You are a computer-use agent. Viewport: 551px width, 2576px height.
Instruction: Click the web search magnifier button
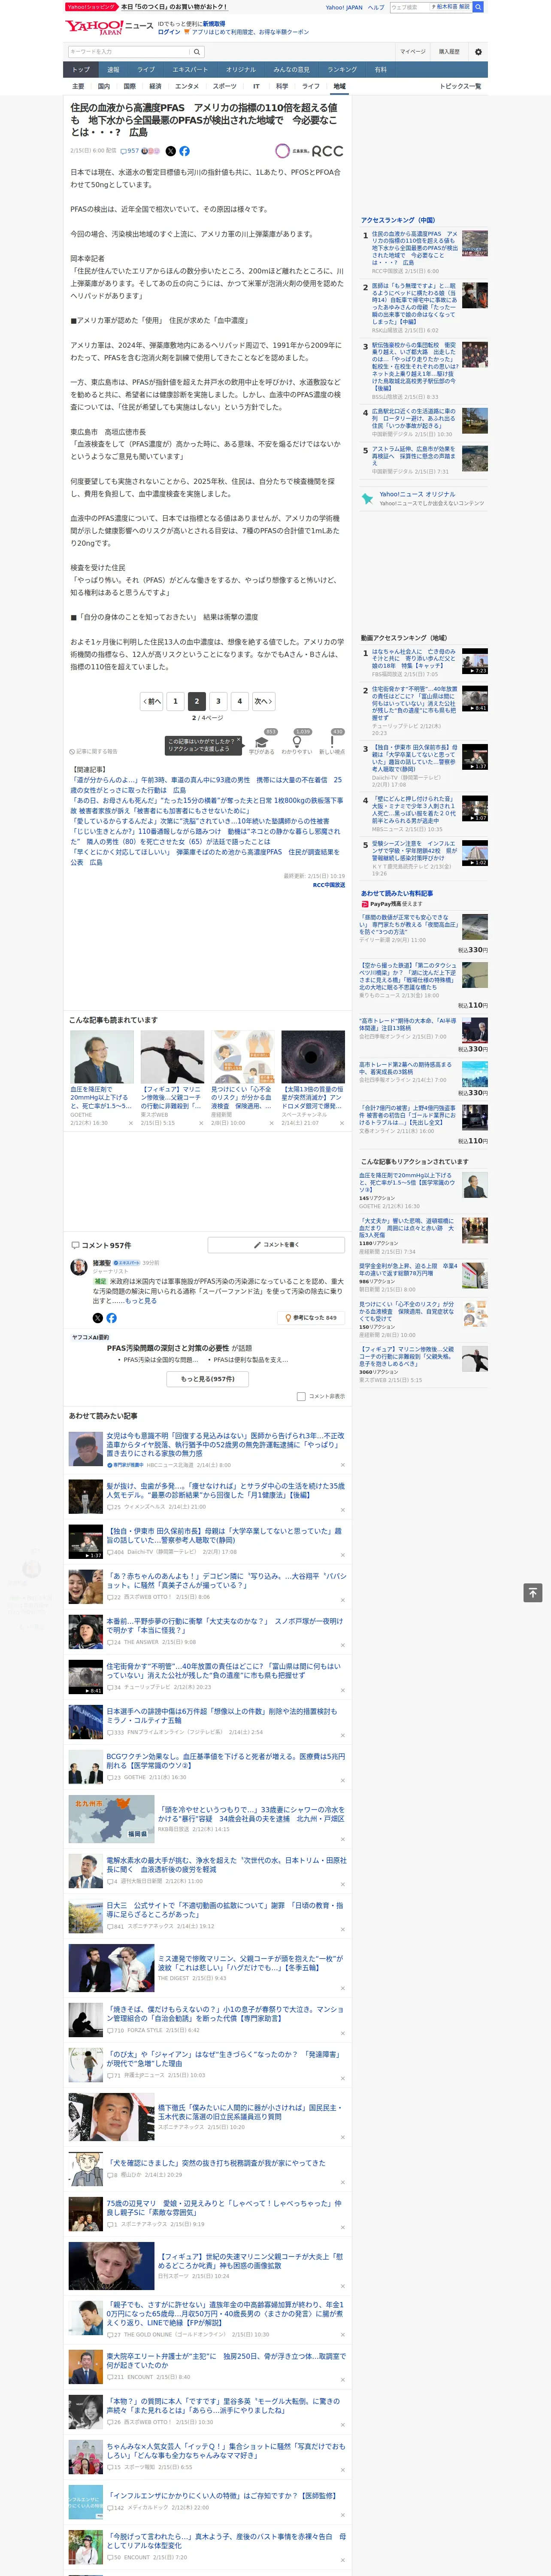pos(478,7)
